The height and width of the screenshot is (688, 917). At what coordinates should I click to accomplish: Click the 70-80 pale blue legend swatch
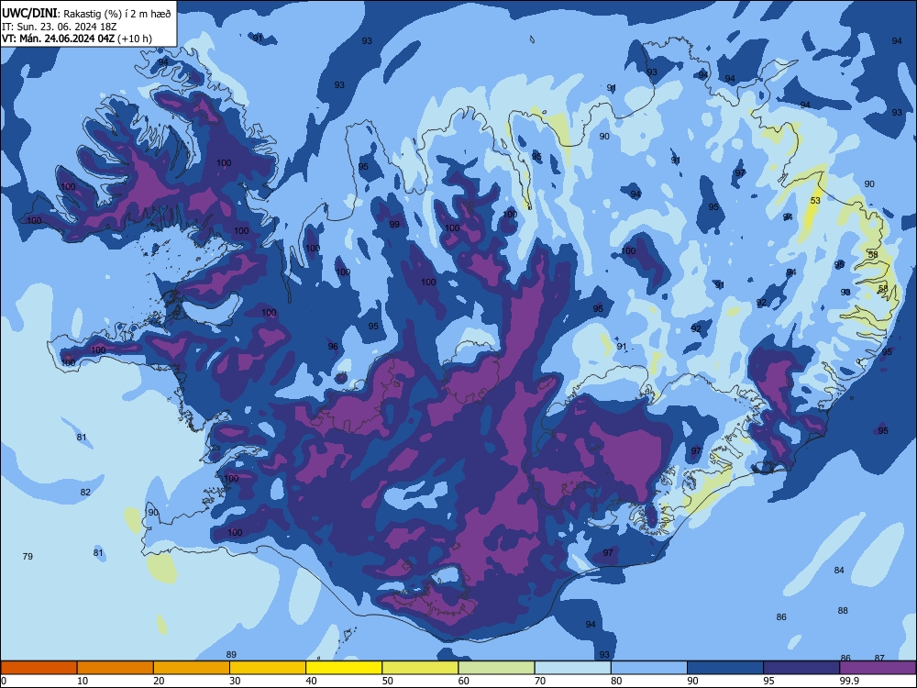tap(572, 668)
